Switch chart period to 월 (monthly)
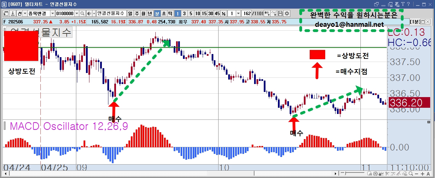 (143, 13)
